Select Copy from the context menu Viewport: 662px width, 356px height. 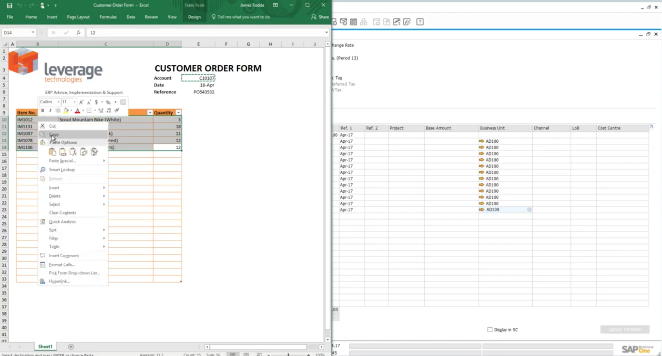pyautogui.click(x=73, y=134)
